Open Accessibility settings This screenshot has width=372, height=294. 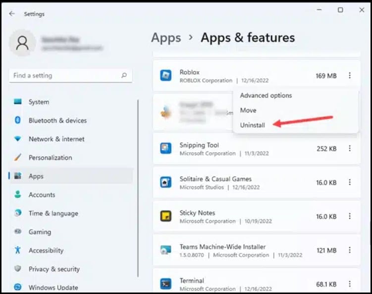[x=71, y=250]
